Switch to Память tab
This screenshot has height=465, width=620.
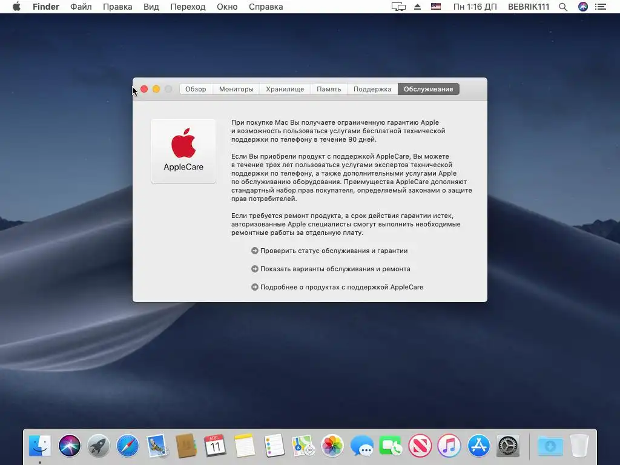click(329, 89)
